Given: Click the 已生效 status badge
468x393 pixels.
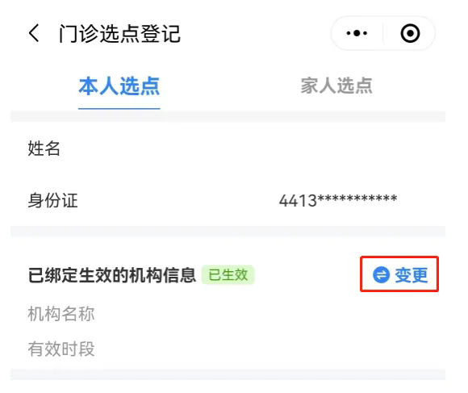Looking at the screenshot, I should pyautogui.click(x=228, y=274).
